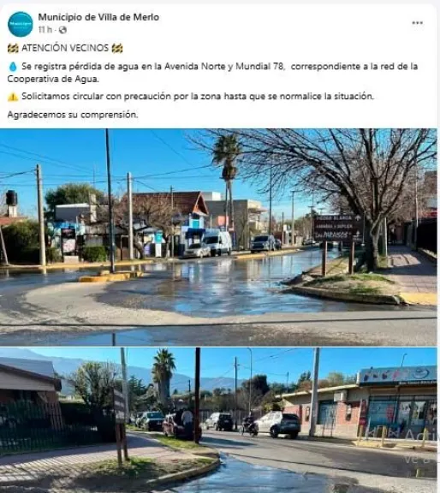Screen dimensions: 440x493
Task: Click the ATENCIÓN VECINOS heading text
Action: pyautogui.click(x=65, y=48)
